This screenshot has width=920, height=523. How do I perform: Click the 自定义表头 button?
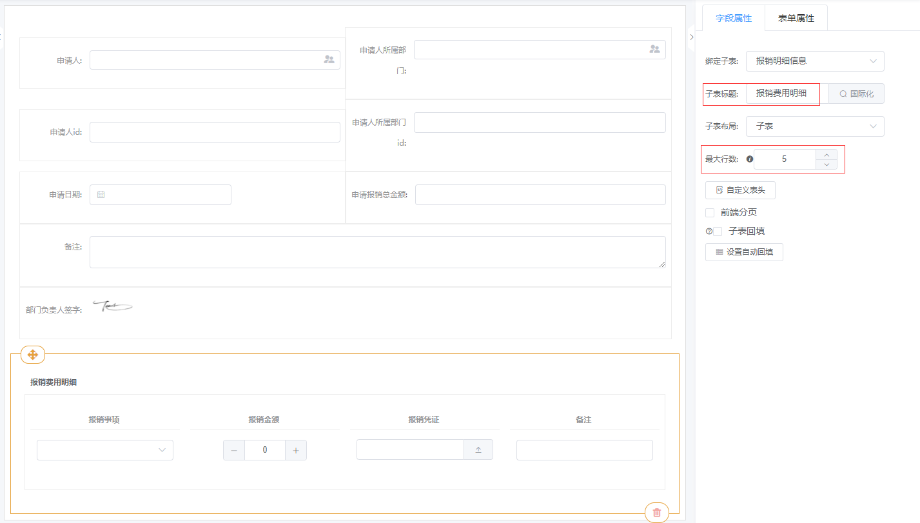(740, 190)
